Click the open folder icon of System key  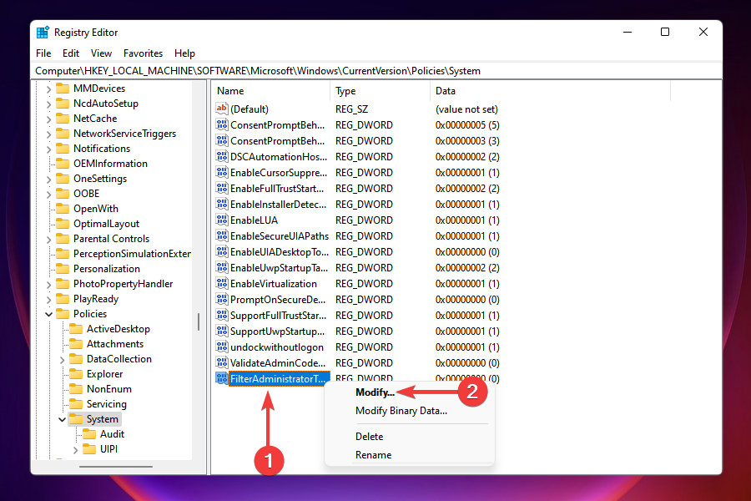click(76, 418)
